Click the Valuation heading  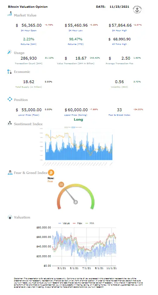pos(22,217)
